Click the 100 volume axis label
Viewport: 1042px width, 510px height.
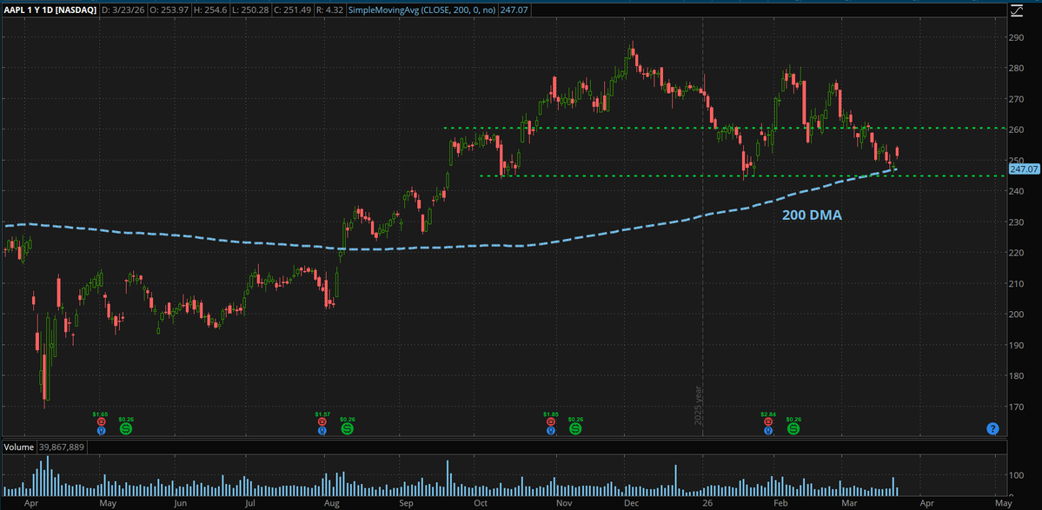(x=1017, y=475)
